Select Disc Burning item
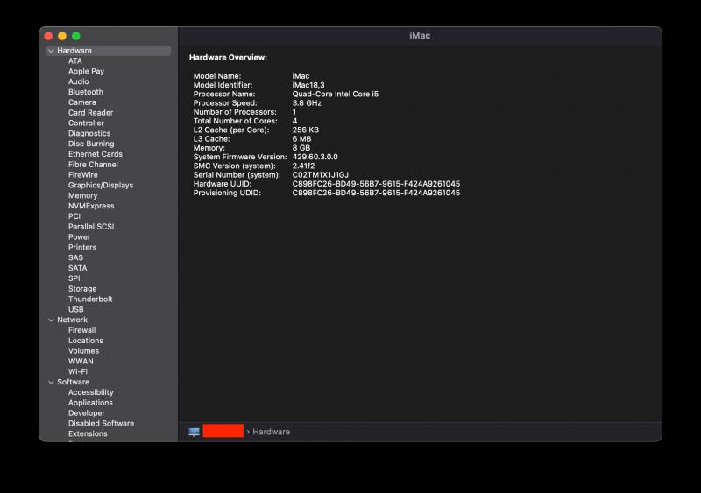Viewport: 701px width, 493px height. tap(91, 144)
